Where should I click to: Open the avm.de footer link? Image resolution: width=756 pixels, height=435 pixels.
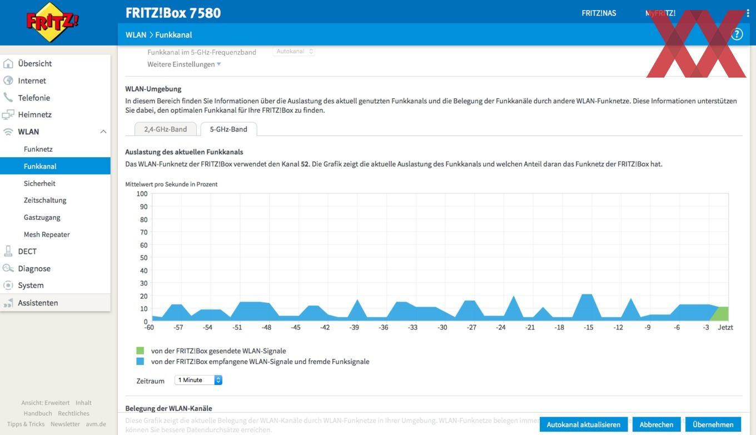tap(96, 424)
